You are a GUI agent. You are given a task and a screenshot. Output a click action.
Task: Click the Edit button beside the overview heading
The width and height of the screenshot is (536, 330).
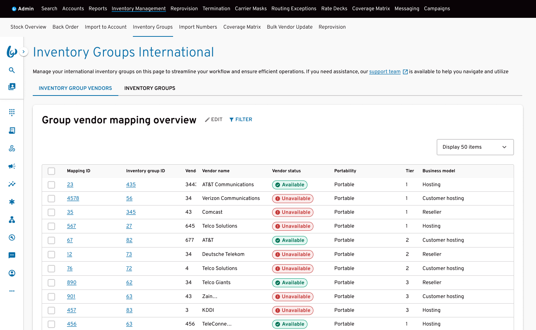[x=214, y=120]
